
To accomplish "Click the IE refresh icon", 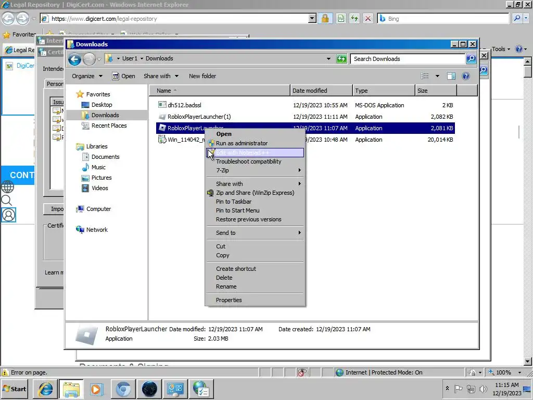I will [354, 18].
